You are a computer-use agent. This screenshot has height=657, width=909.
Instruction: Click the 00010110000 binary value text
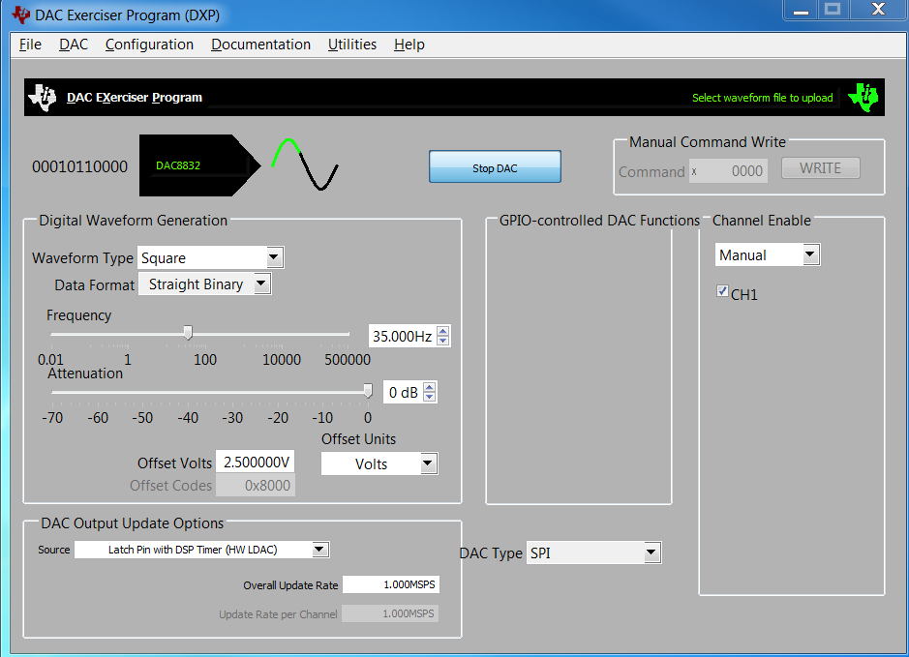pos(79,166)
